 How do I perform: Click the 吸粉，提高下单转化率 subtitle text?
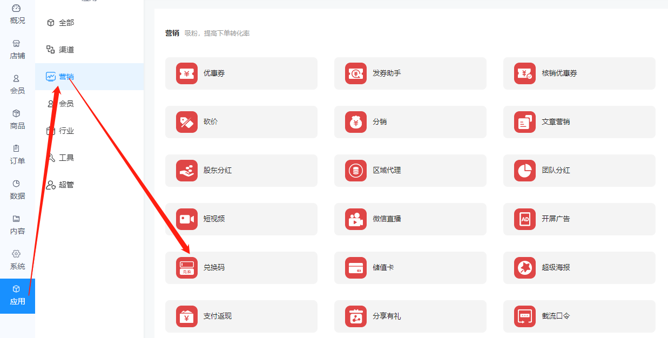(x=217, y=33)
